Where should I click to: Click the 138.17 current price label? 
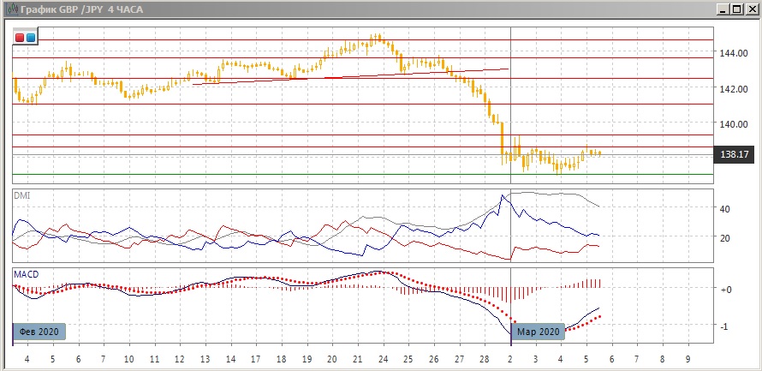point(733,154)
